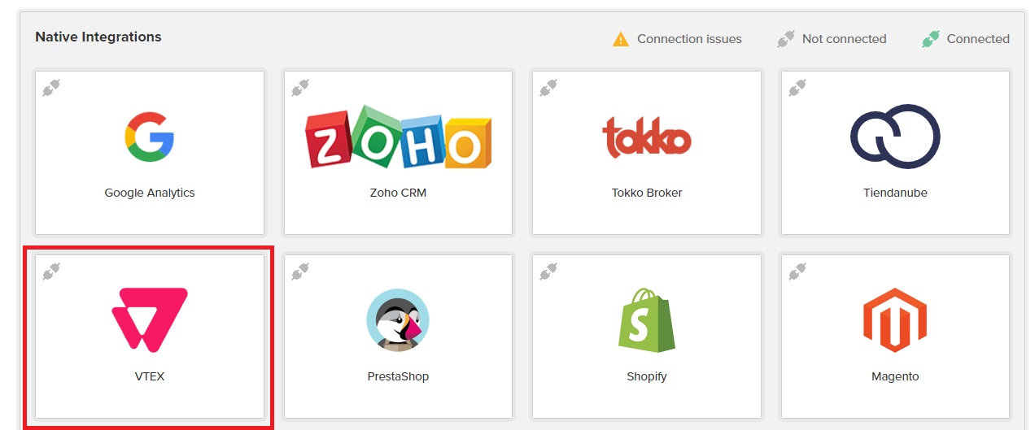Click the plug status icon on Zoho CRM card
This screenshot has width=1035, height=430.
[x=300, y=87]
